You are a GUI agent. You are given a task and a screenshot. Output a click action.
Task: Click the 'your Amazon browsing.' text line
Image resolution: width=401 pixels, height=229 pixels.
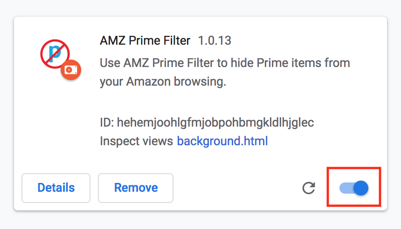point(163,82)
